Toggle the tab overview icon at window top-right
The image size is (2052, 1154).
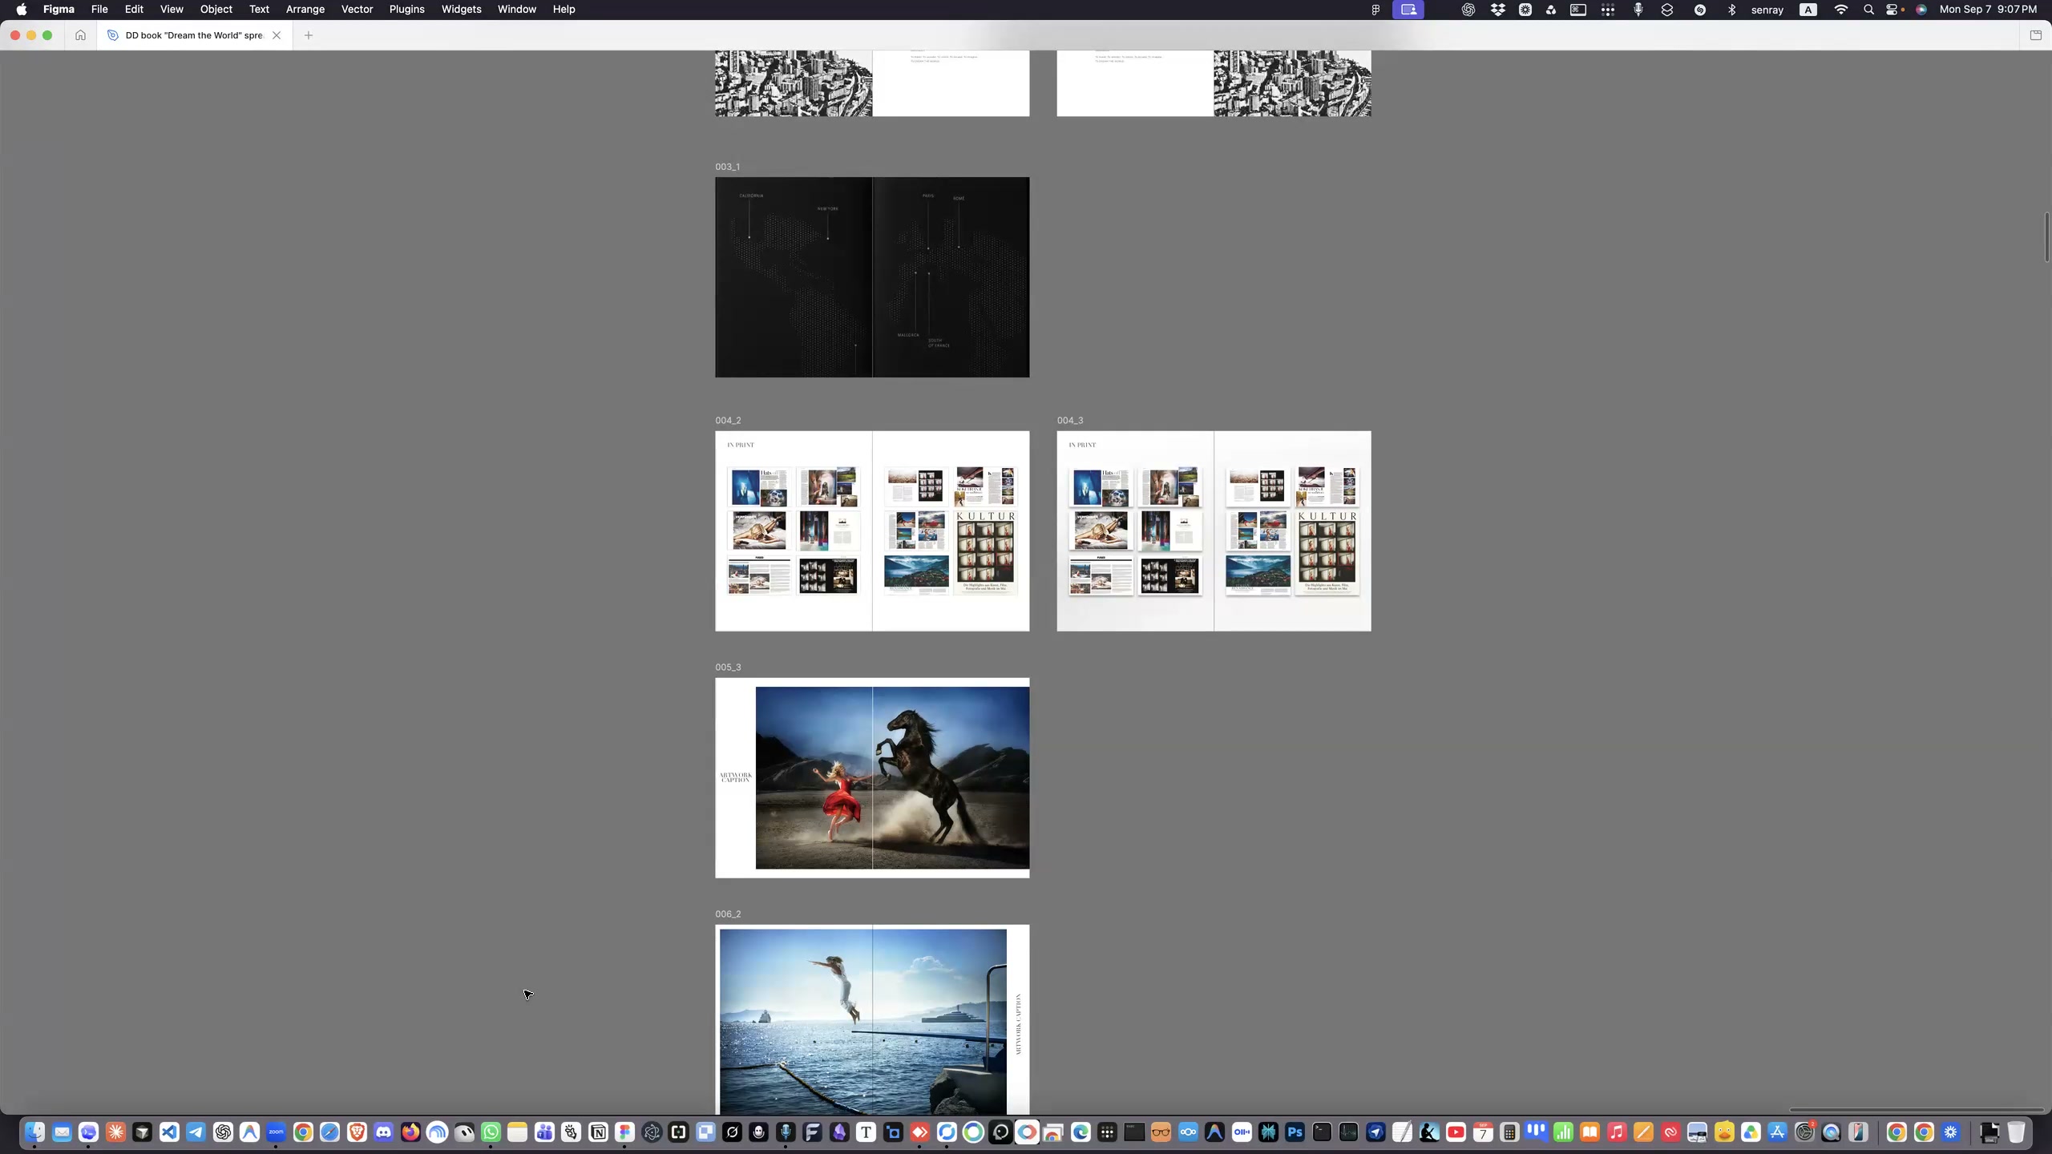(2035, 35)
